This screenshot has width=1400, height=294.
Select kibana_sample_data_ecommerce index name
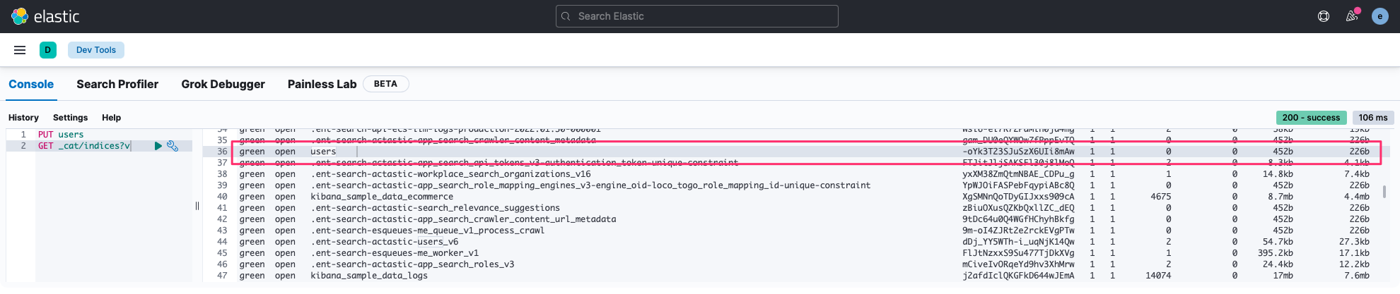click(382, 197)
